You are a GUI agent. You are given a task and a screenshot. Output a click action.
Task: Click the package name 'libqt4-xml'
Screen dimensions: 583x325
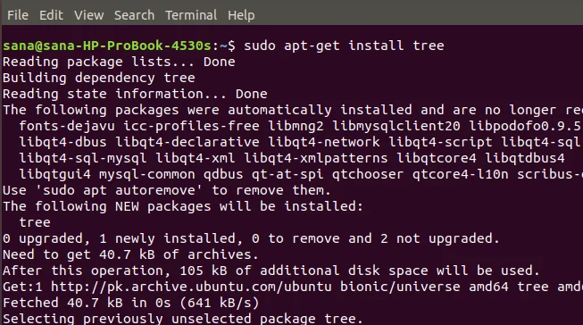coord(196,158)
